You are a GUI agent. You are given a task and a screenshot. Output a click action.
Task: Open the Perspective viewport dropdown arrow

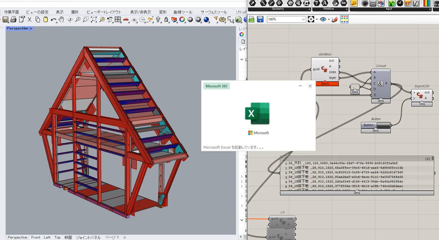tap(31, 28)
